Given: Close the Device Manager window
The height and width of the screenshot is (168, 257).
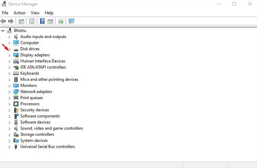Looking at the screenshot, I should click(250, 4).
